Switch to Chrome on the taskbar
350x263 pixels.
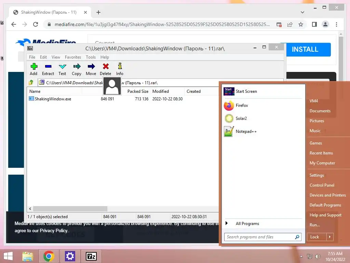point(49,256)
